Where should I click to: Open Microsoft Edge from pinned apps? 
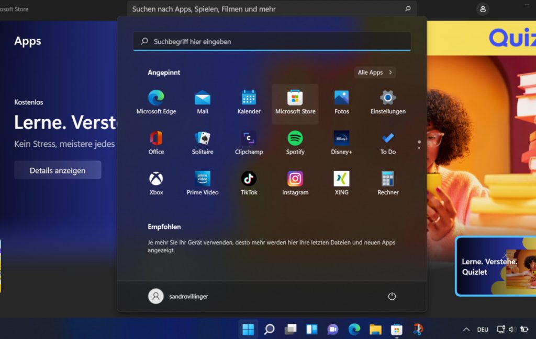click(156, 102)
